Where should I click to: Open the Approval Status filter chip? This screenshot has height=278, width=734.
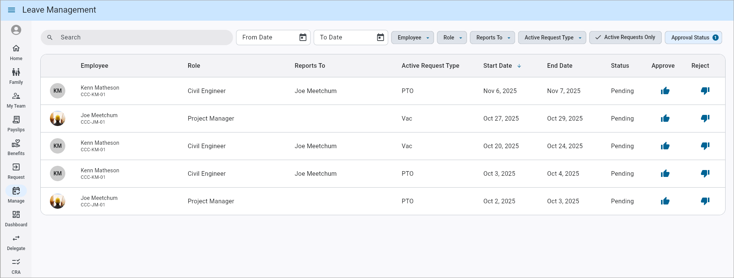click(x=693, y=38)
